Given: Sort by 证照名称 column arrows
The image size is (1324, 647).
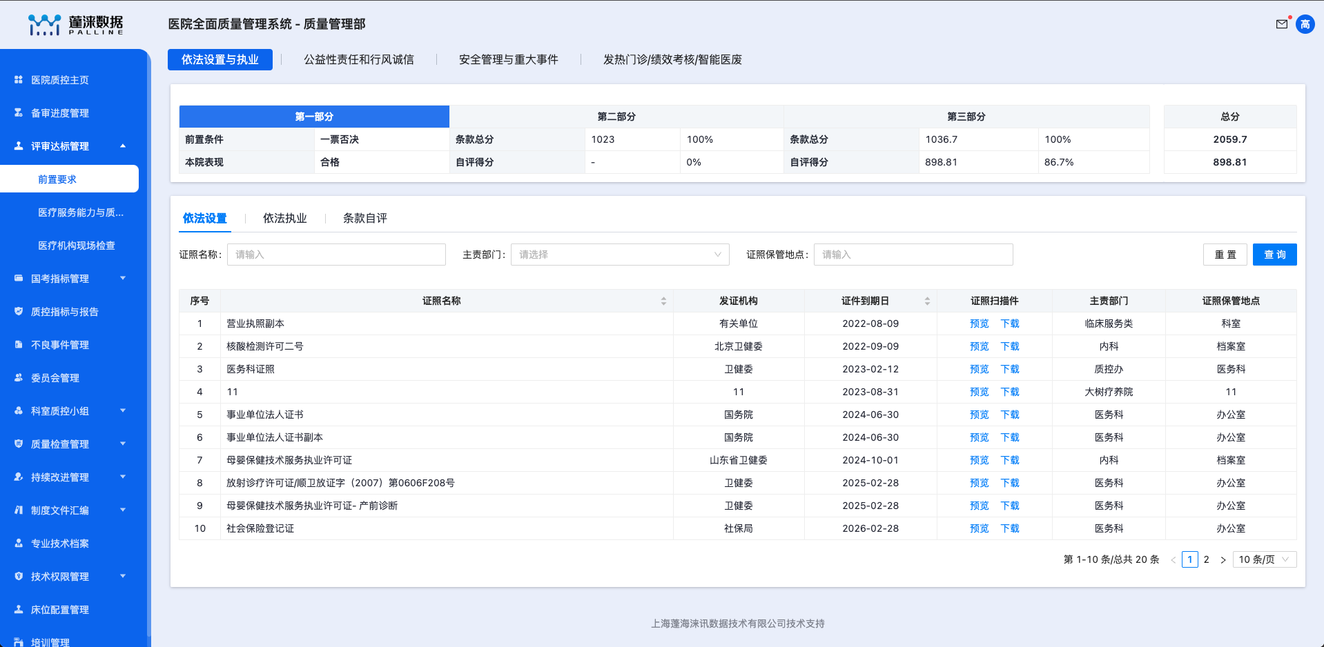Looking at the screenshot, I should [663, 301].
